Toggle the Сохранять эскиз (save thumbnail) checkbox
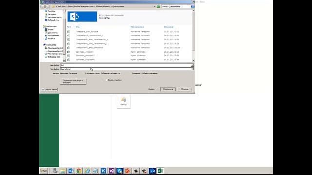 106,80
